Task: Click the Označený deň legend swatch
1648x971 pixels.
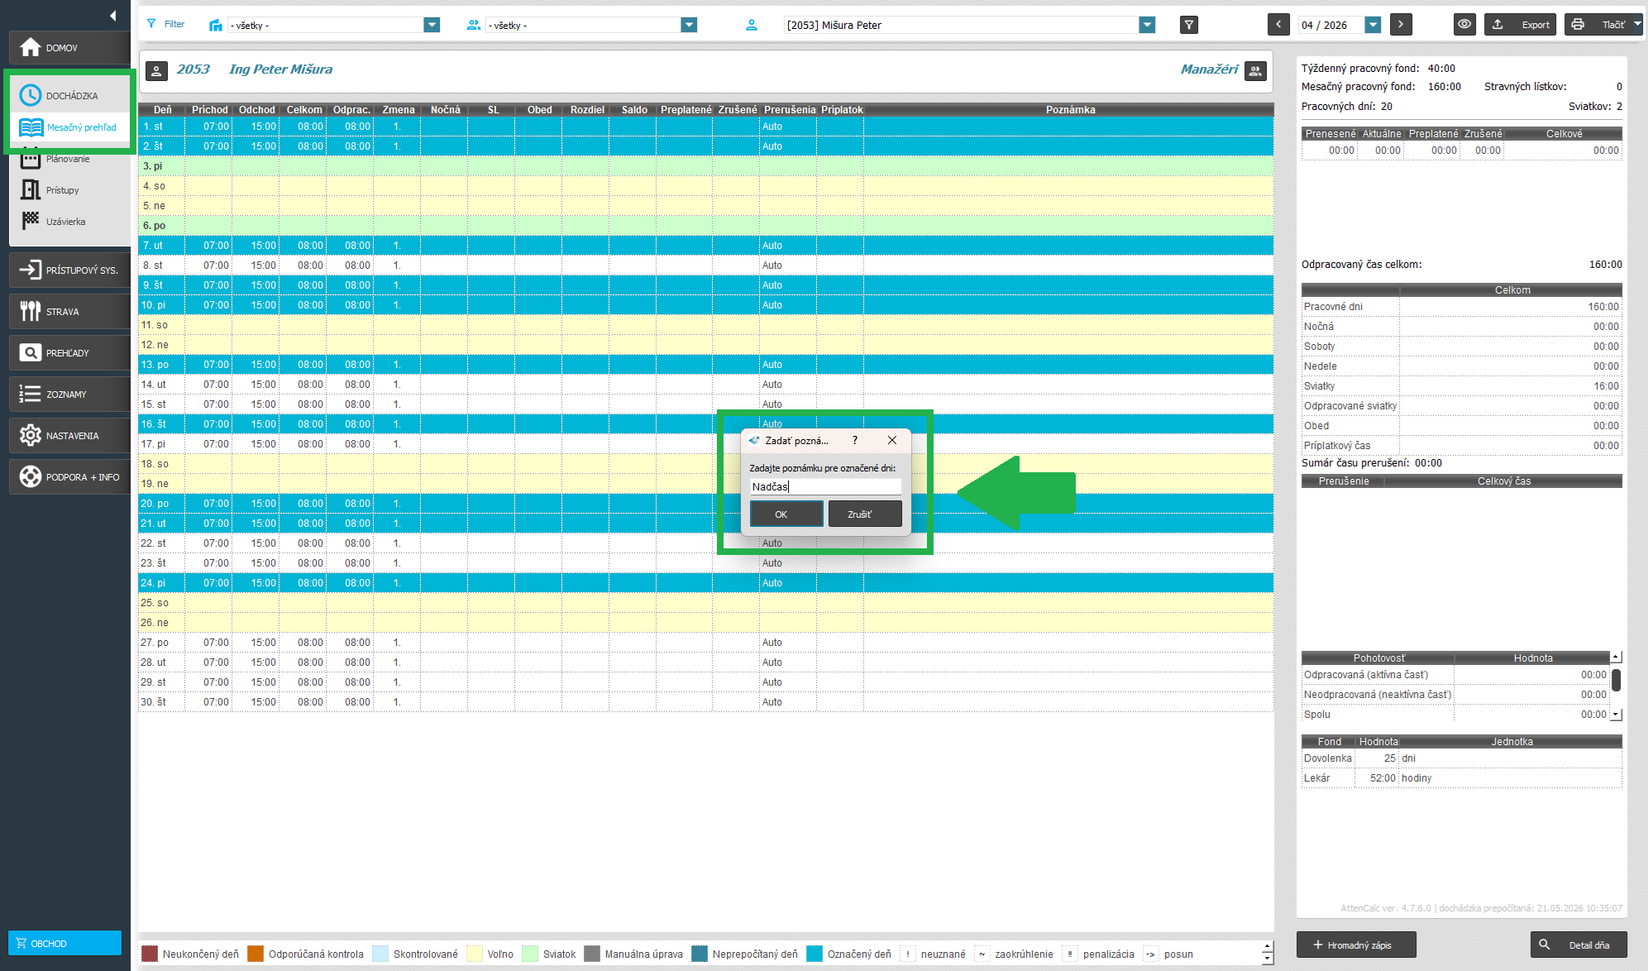Action: click(814, 954)
